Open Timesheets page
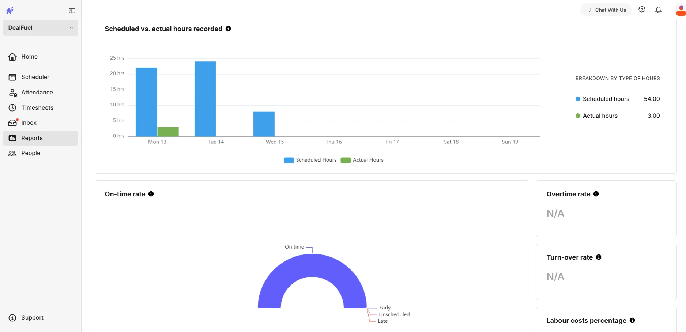686x332 pixels. 37,108
